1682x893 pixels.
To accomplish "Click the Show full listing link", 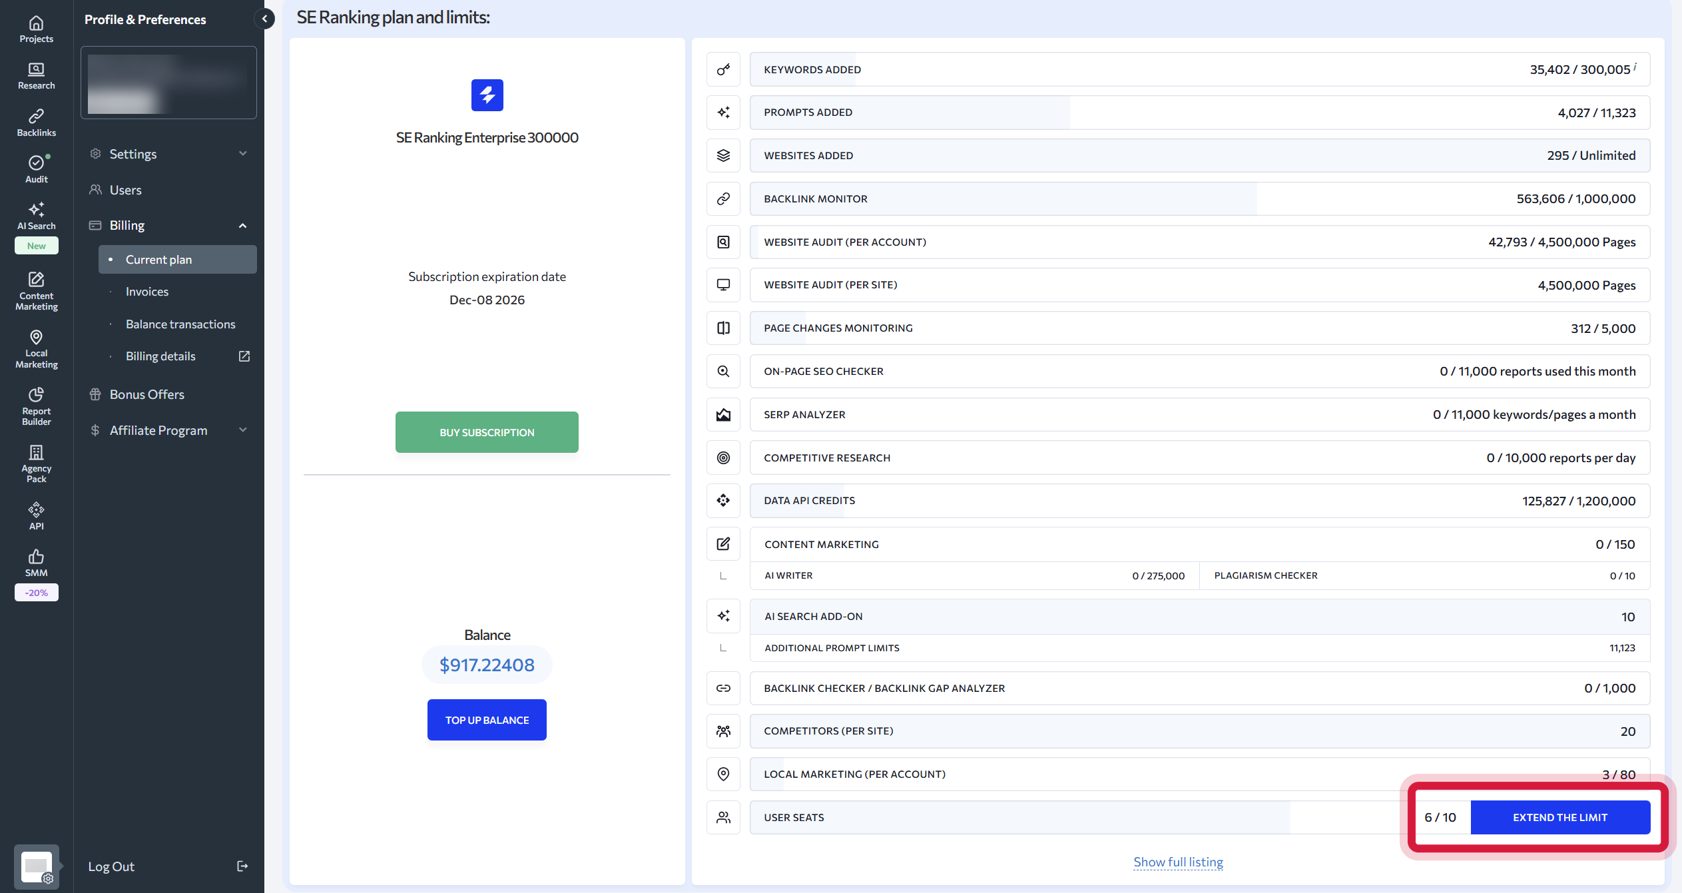I will pyautogui.click(x=1178, y=862).
